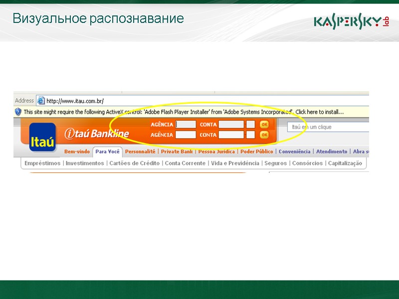Click the Internet Explorer page icon in Address bar
Image resolution: width=399 pixels, height=299 pixels.
[x=40, y=100]
